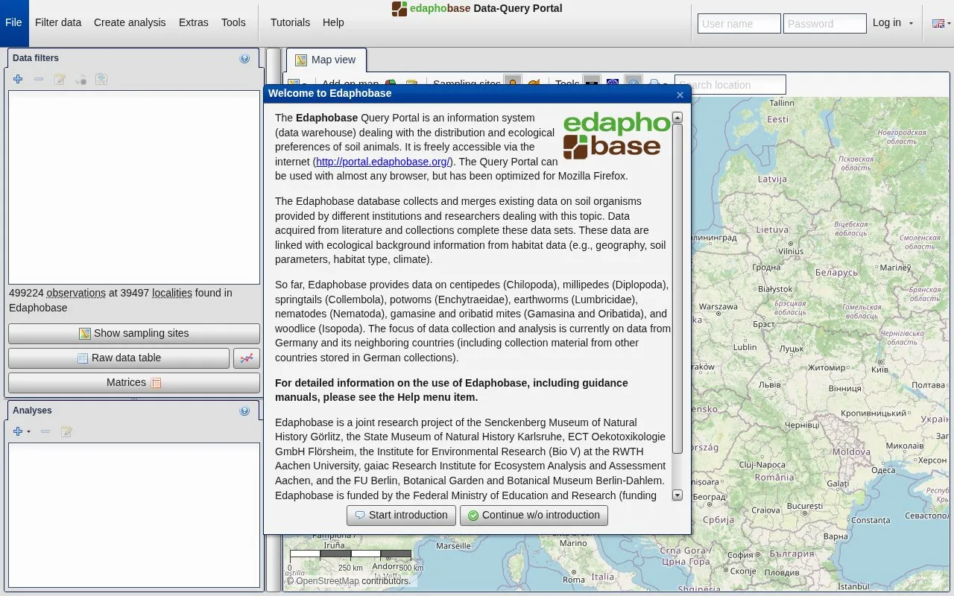Click the Edaphobase logo in the welcome dialog

pos(617,135)
